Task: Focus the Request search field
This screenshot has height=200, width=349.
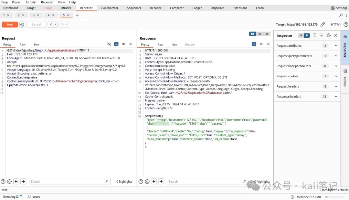Action: click(x=69, y=182)
